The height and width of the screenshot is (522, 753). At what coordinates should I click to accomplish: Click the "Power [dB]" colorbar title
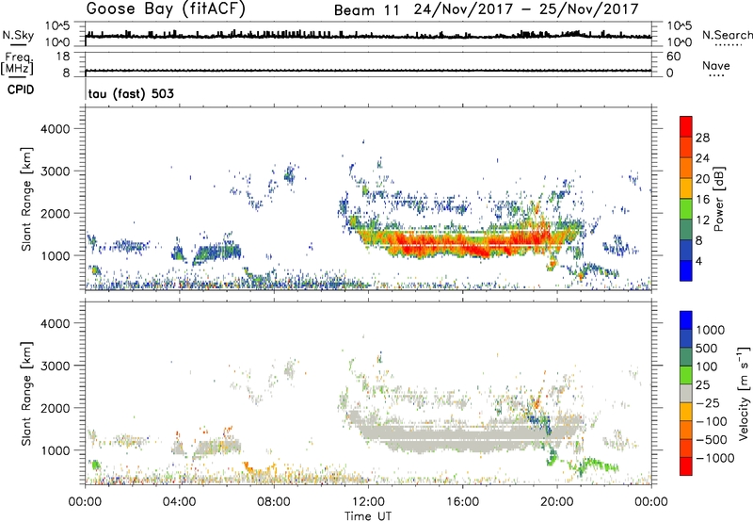(x=718, y=199)
